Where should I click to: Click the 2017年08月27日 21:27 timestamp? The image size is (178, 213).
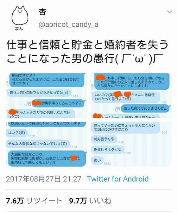[x=44, y=179]
